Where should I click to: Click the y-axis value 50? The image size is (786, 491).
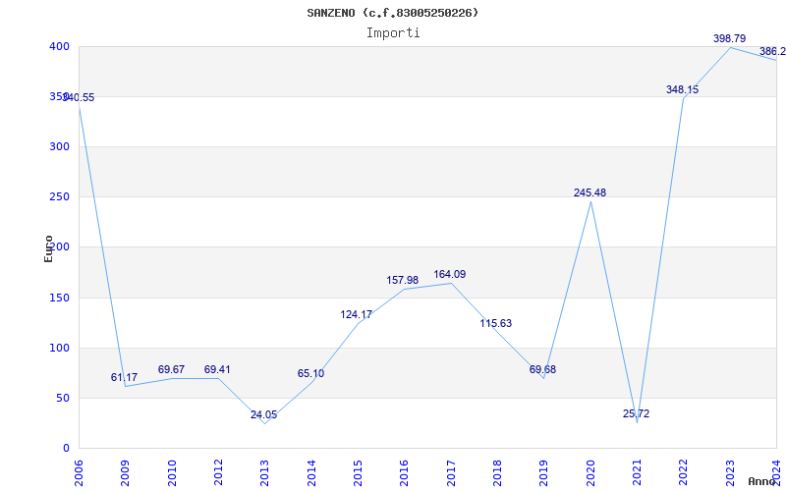coord(63,399)
